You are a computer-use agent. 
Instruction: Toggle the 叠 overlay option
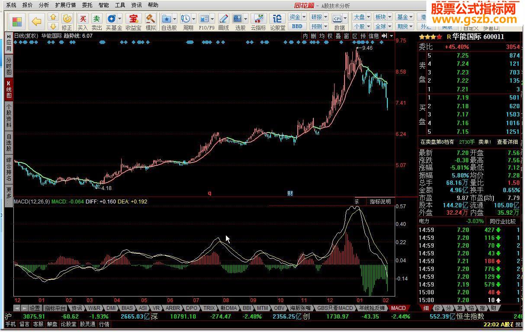pyautogui.click(x=338, y=36)
